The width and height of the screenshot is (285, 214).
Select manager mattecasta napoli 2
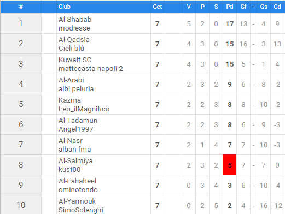(x=91, y=69)
